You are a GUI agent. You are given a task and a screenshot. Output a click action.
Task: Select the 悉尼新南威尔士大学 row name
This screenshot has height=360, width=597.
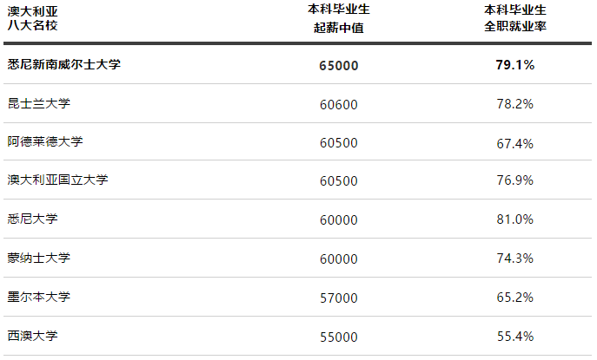(63, 64)
